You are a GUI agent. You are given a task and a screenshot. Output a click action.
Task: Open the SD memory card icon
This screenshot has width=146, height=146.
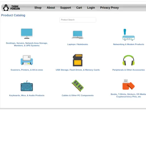[78, 60]
